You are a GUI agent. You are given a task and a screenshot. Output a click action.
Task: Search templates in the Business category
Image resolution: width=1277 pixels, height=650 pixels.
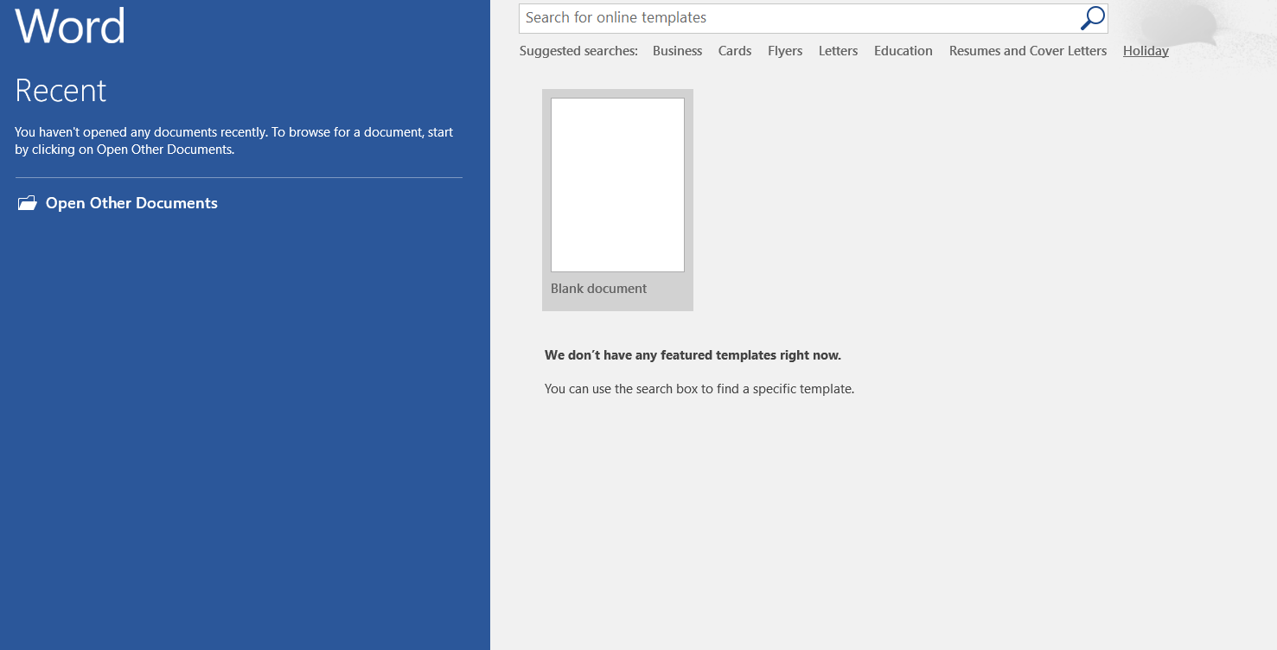click(x=677, y=50)
